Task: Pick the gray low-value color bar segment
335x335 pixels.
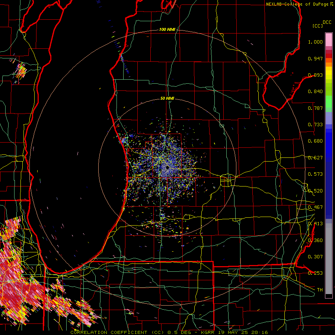Action: click(329, 259)
